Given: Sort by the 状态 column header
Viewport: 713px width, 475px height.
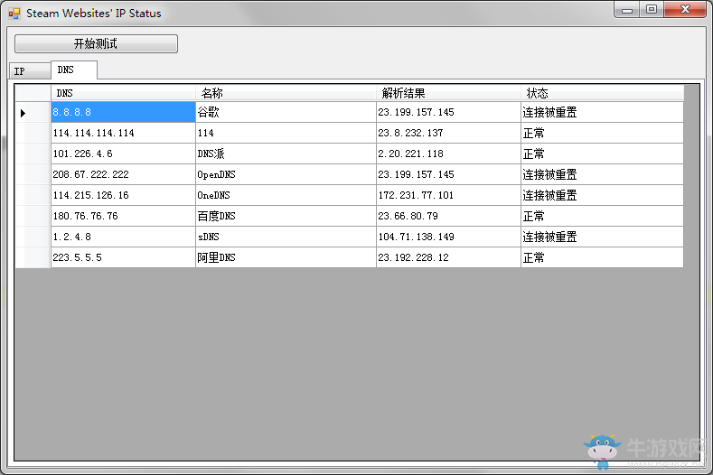Looking at the screenshot, I should pyautogui.click(x=603, y=93).
